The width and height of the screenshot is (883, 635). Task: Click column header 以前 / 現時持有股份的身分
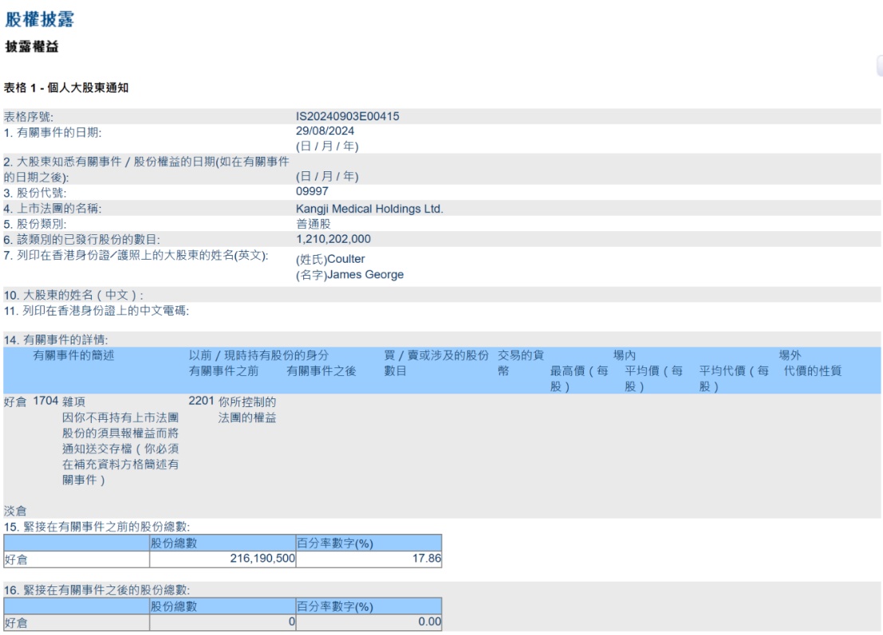258,355
